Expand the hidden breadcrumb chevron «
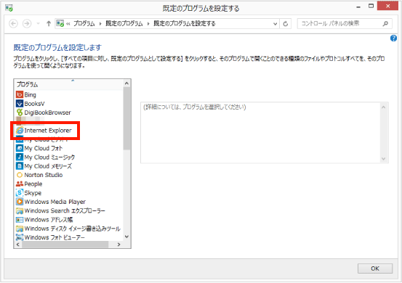Screen dimensions: 402x283 [68, 24]
